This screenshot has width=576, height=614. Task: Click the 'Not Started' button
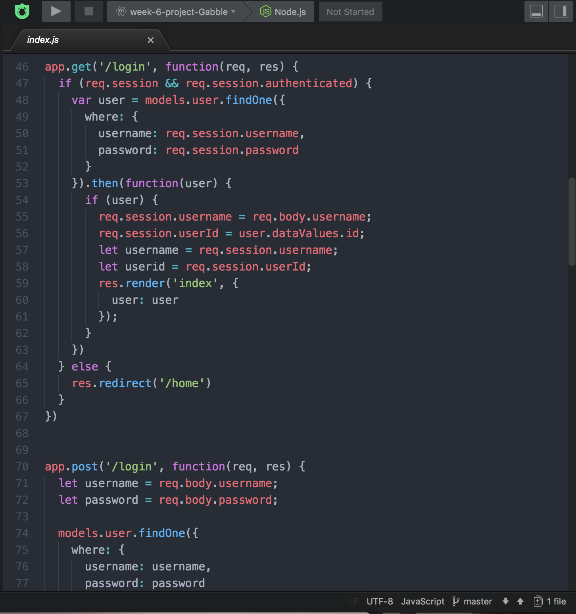point(350,12)
